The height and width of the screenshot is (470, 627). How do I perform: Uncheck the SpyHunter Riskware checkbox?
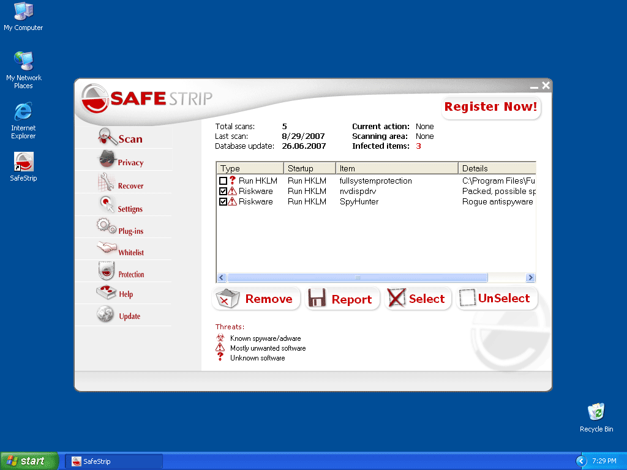coord(223,202)
